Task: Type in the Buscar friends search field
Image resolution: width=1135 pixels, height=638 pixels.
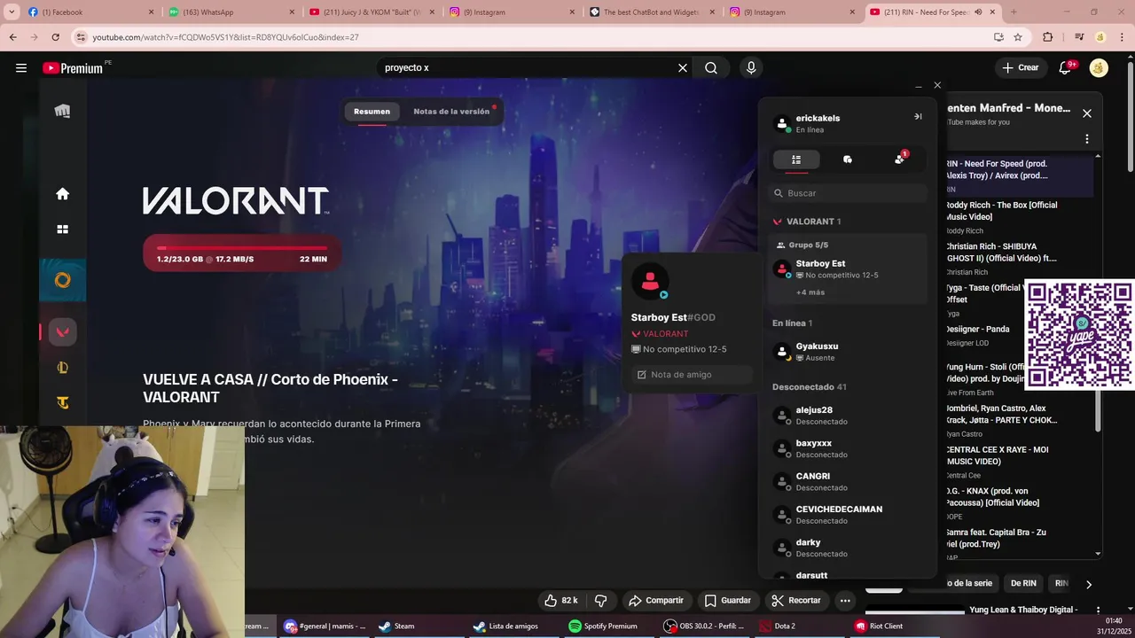Action: [x=849, y=193]
